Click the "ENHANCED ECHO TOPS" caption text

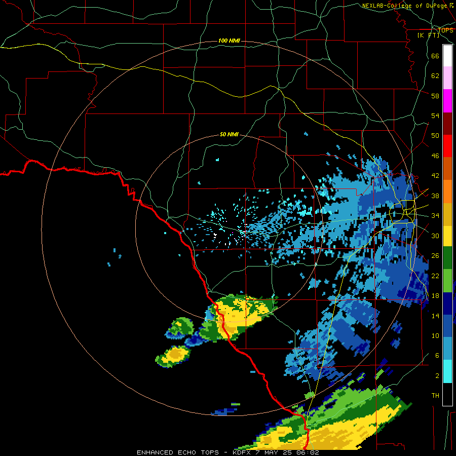178,452
